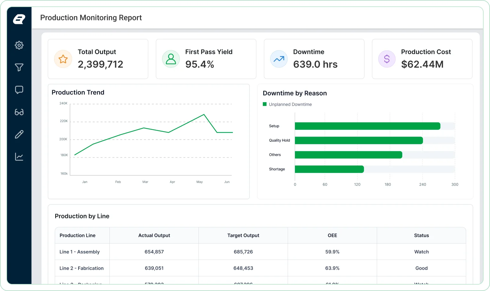490x291 pixels.
Task: Sort by the OEE column header
Action: pos(332,235)
